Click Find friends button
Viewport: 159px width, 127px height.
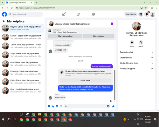[131, 14]
